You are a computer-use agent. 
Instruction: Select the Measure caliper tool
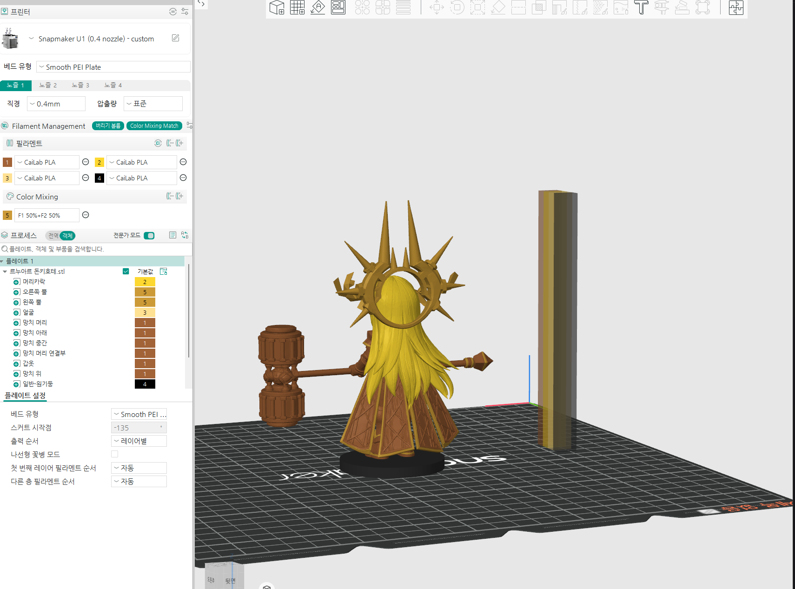click(x=662, y=7)
